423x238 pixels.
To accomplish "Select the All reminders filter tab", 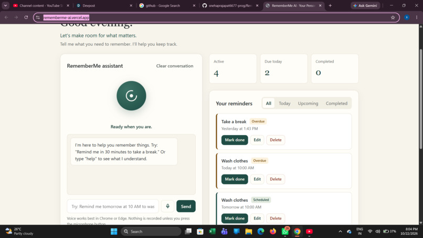I will [x=268, y=103].
